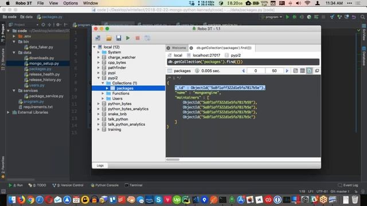Switch results to text view mode
This screenshot has width=367, height=206.
pyautogui.click(x=309, y=71)
